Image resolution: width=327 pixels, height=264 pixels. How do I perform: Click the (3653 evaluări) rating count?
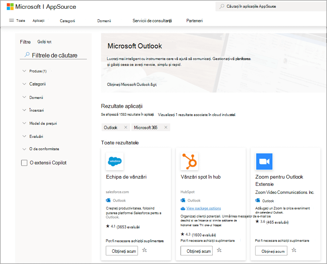128,227
